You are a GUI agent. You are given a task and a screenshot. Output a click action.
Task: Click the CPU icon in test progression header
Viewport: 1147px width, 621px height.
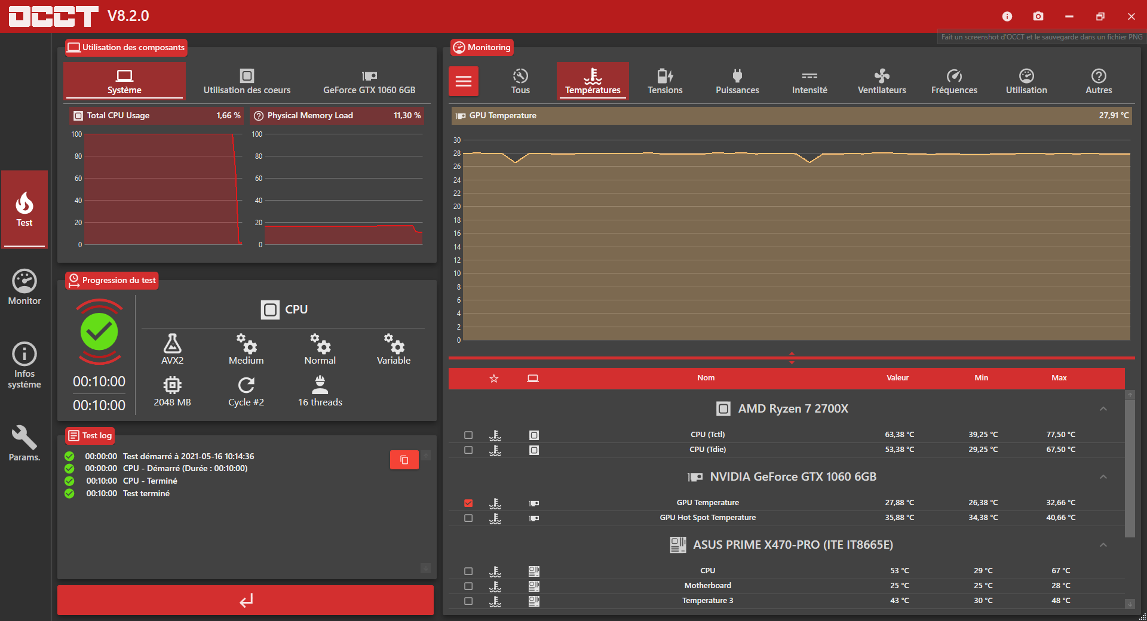[x=270, y=310]
